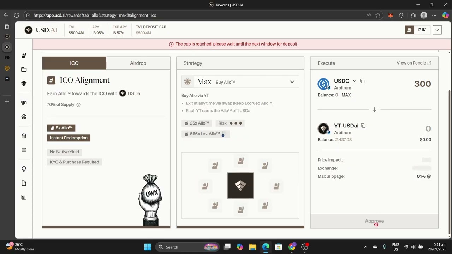Open the View on Pendle link
The height and width of the screenshot is (254, 452).
click(414, 63)
